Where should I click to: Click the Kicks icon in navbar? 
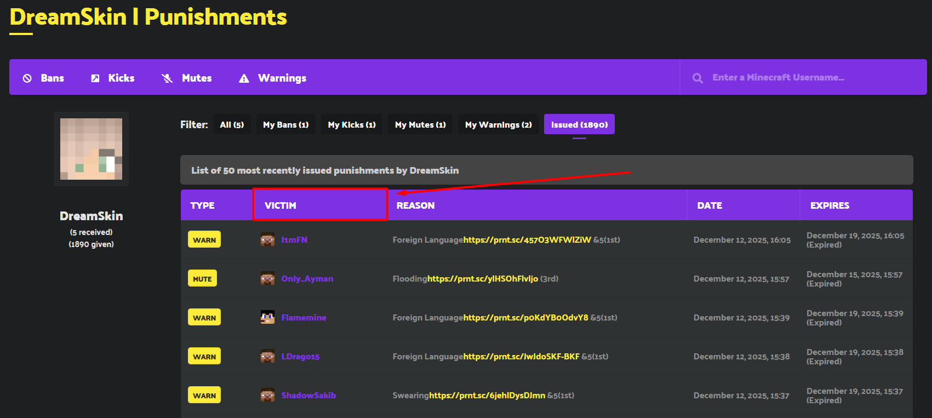pos(95,78)
